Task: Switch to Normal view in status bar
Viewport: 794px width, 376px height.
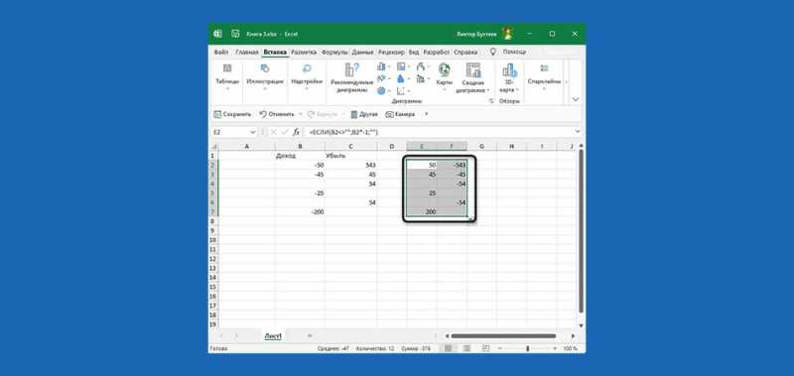Action: coord(448,348)
